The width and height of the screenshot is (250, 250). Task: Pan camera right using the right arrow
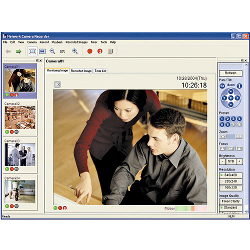(237, 98)
